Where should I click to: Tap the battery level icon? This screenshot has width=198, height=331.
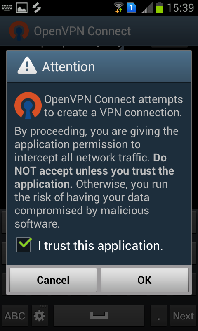(x=160, y=8)
